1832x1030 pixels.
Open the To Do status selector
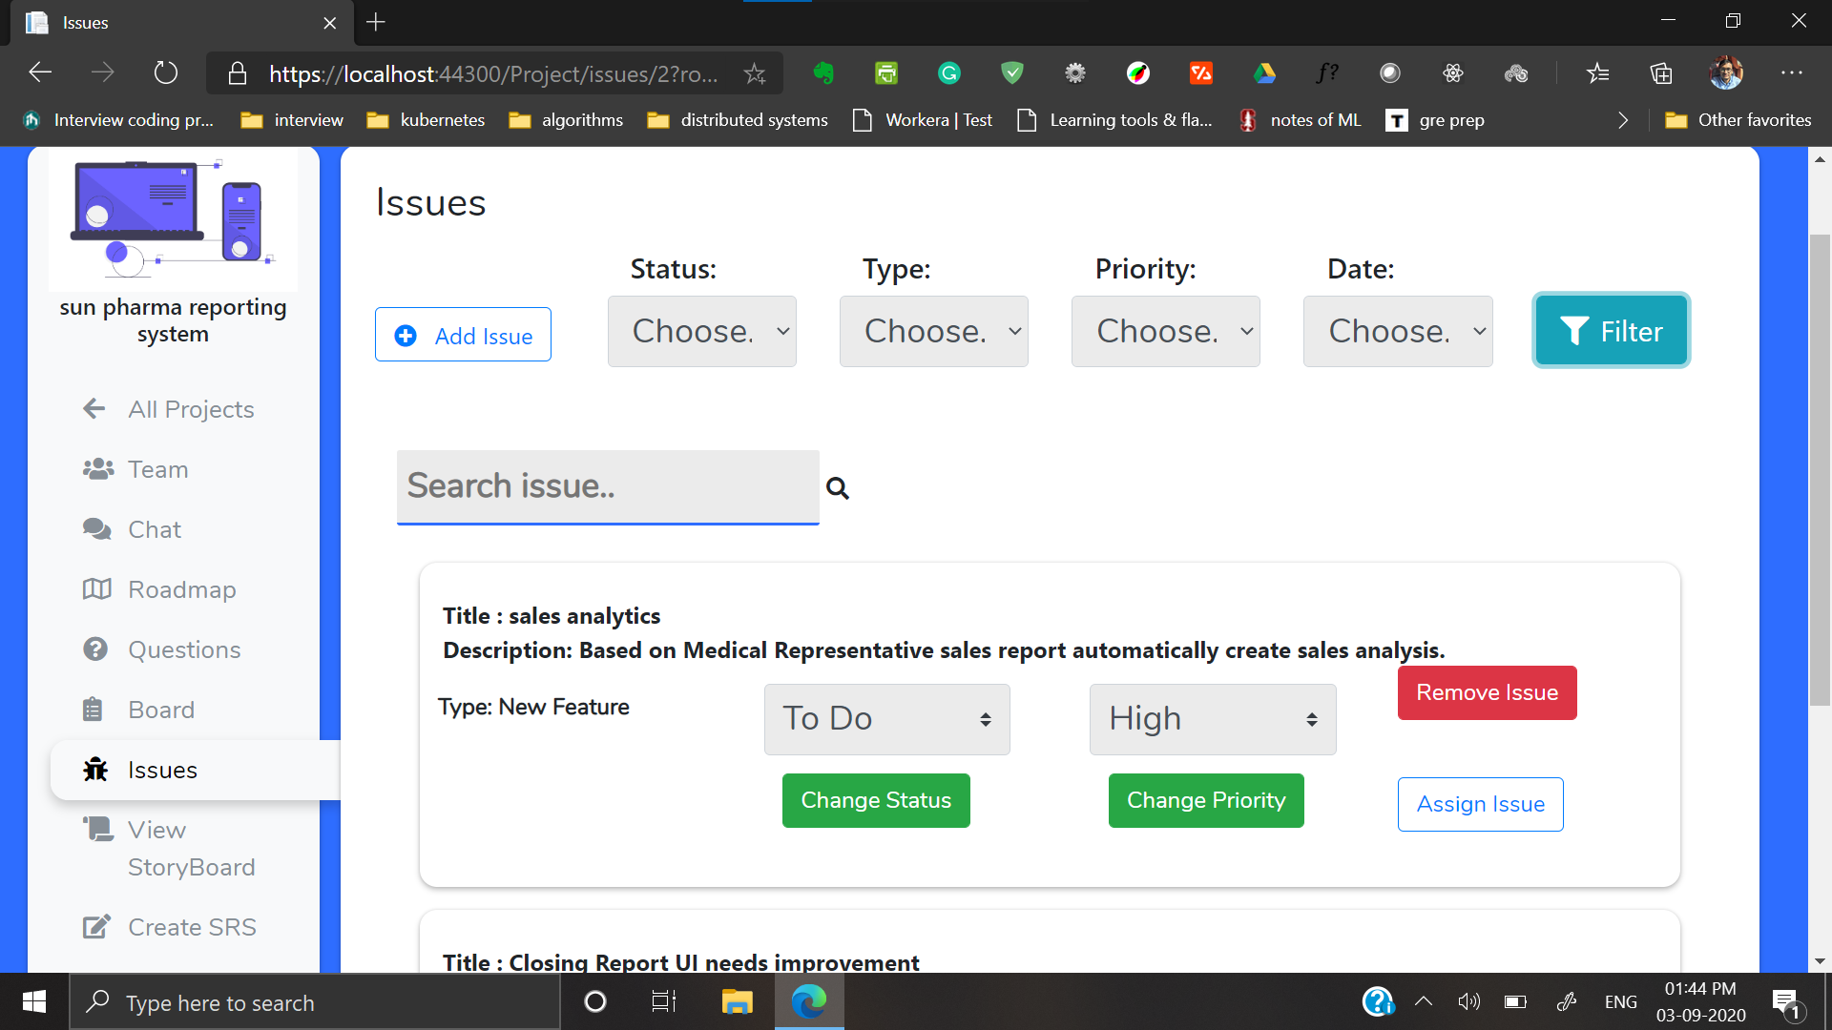886,719
